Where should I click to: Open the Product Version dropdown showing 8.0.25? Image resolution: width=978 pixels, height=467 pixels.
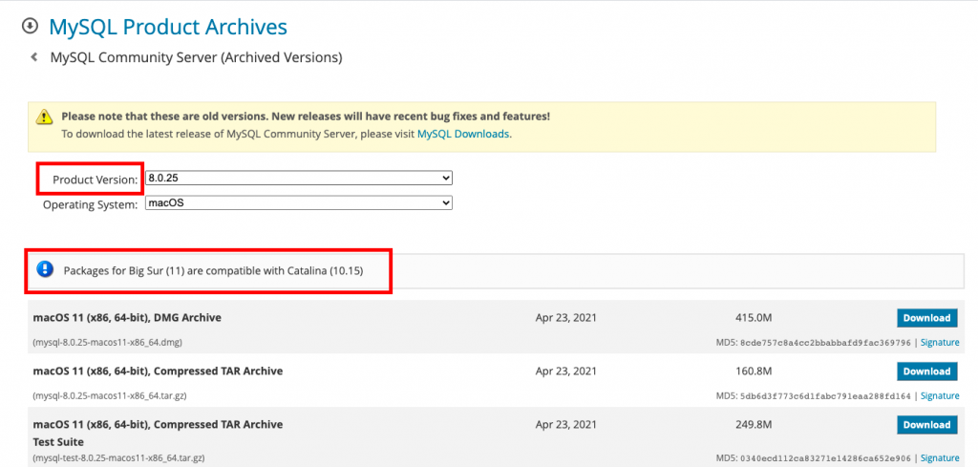click(299, 178)
